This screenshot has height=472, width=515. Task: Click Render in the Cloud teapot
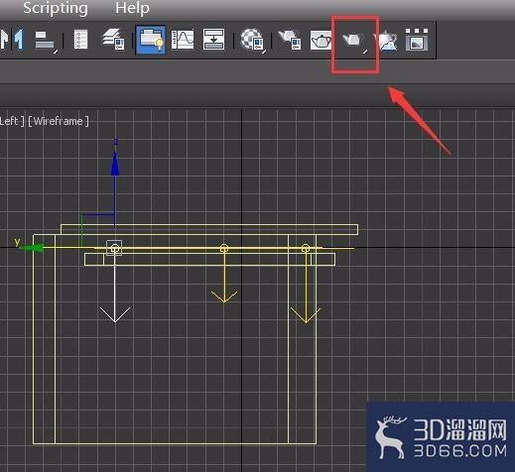pos(387,41)
